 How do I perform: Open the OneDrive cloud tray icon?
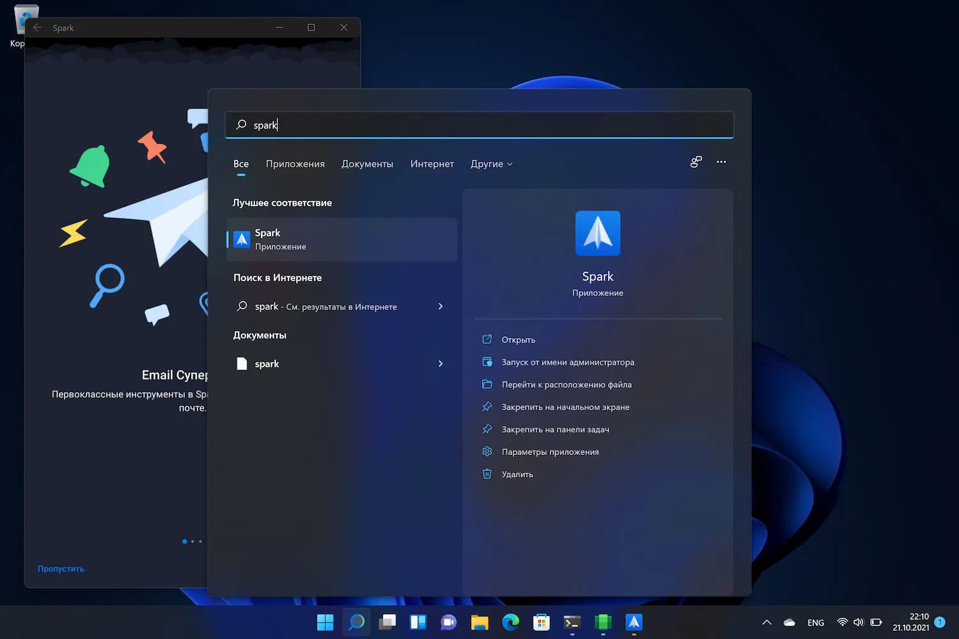(790, 622)
